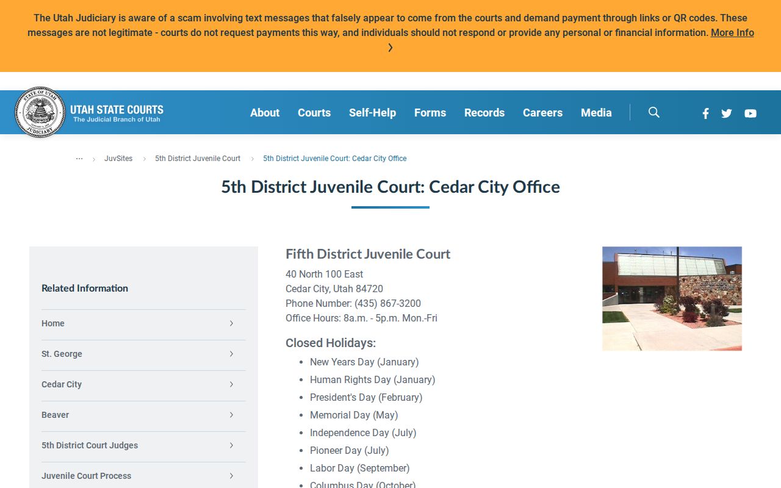Click the chevron in 5th District Court Judges row

[x=231, y=445]
